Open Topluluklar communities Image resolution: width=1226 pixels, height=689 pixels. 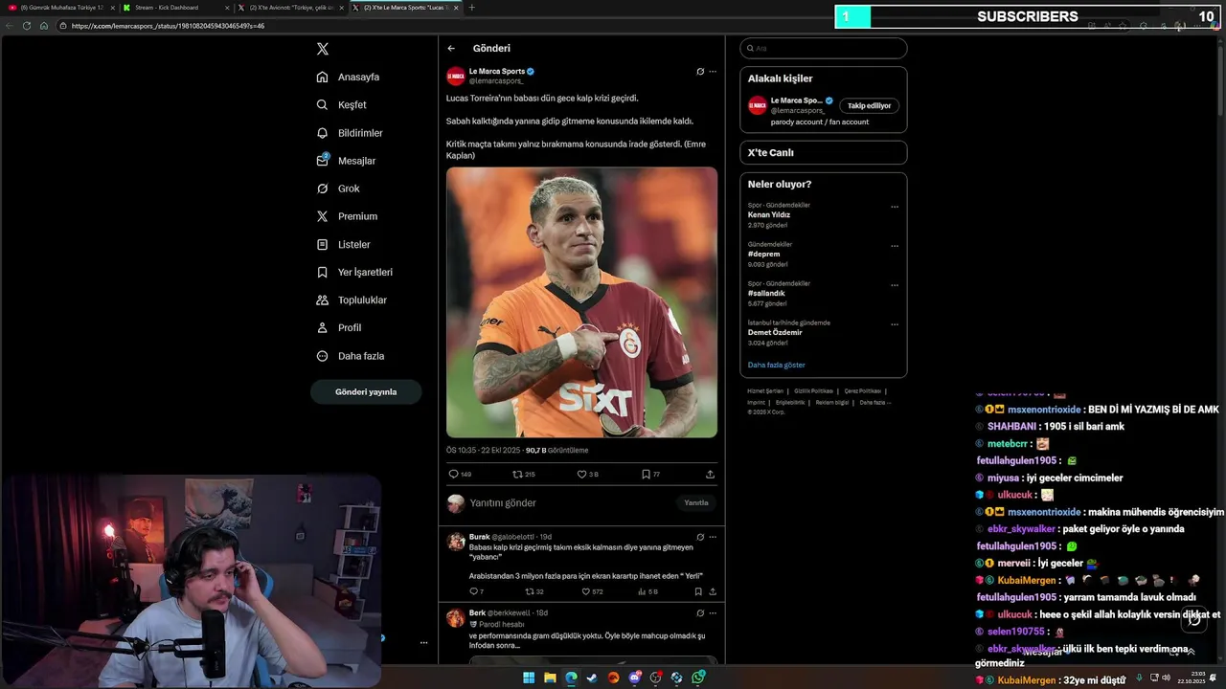pyautogui.click(x=352, y=300)
